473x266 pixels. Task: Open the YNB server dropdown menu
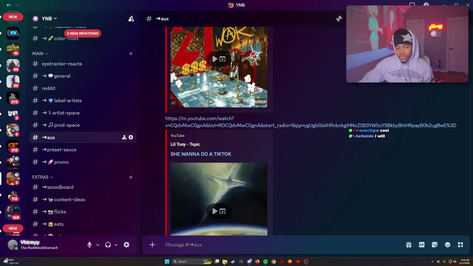(x=49, y=18)
